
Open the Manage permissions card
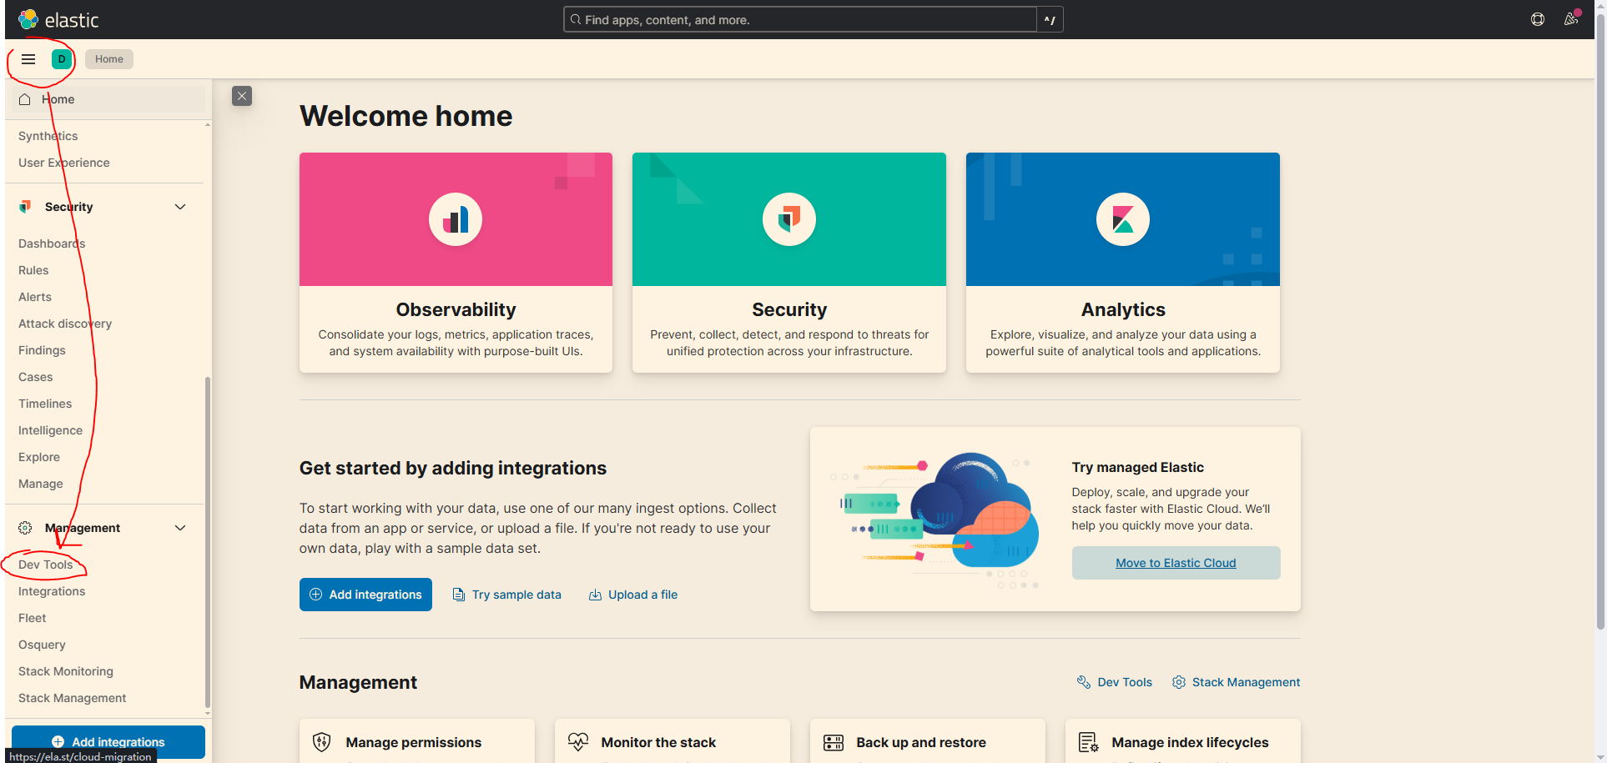pos(417,741)
